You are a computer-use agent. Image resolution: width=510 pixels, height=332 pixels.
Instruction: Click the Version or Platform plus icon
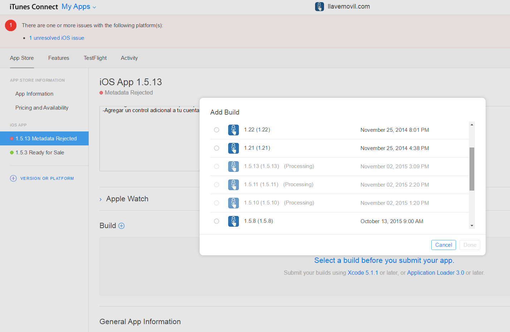[x=13, y=178]
